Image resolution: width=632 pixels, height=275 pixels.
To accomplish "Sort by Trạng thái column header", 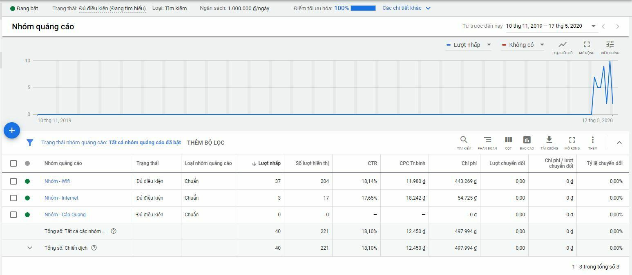I will pos(147,163).
